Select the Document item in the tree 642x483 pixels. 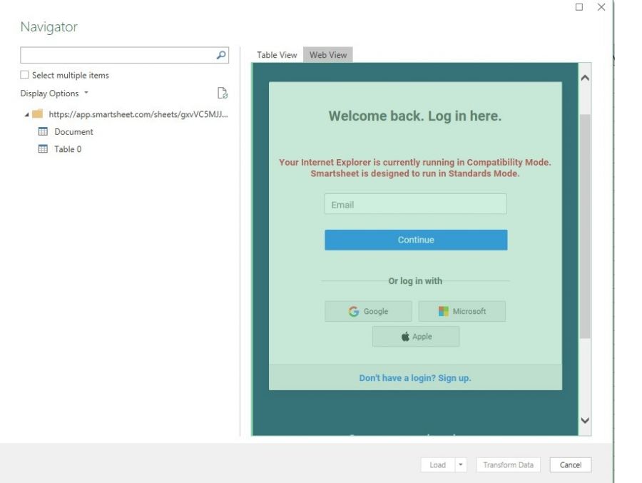[73, 131]
